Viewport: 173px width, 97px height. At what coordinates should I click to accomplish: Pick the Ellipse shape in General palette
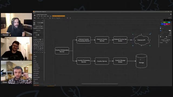[x=42, y=39]
